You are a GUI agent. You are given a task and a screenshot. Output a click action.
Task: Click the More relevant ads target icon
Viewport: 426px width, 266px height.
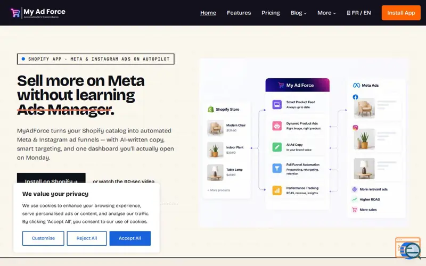click(355, 189)
